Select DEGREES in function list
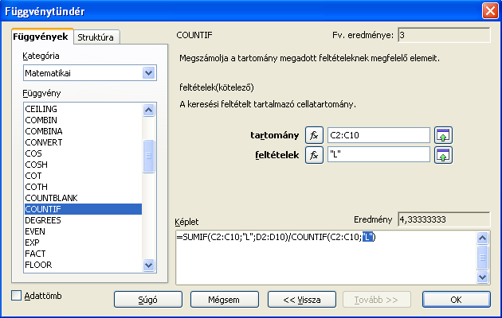The image size is (502, 318). pos(83,220)
